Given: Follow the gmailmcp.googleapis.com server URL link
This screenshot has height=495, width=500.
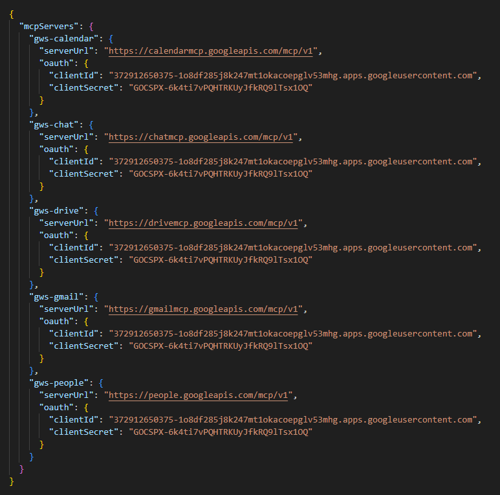Looking at the screenshot, I should (x=203, y=309).
